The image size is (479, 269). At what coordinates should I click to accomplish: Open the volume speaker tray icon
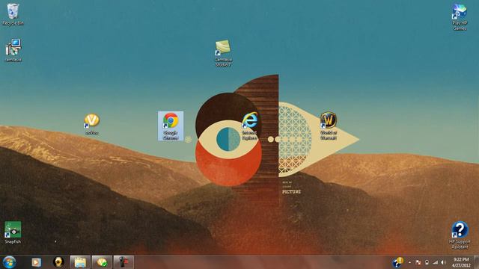443,262
